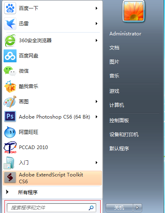
Task: Launch the Kuwo Music box icon
Action: coord(10,86)
